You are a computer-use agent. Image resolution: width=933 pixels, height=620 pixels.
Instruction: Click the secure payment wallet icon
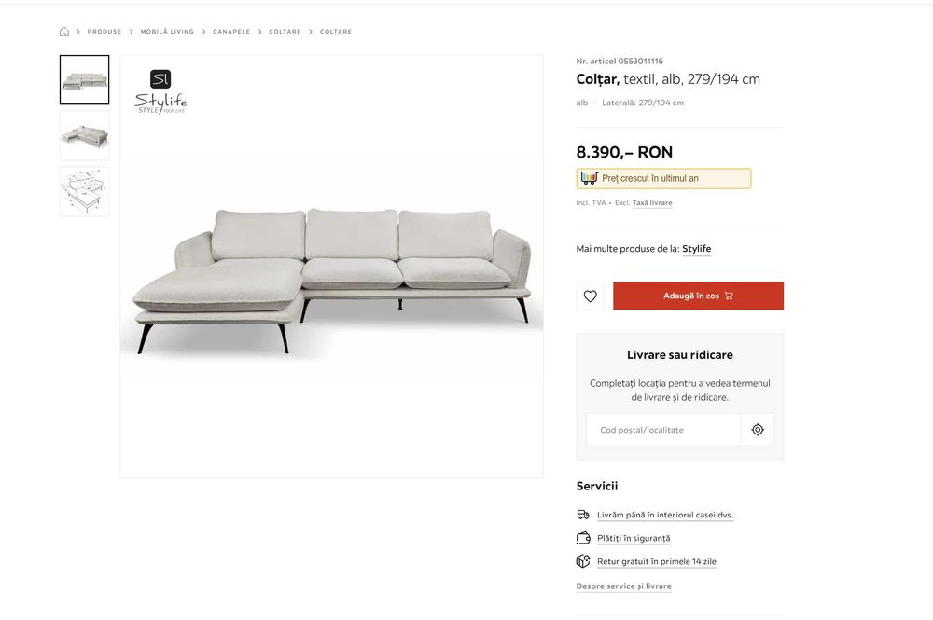(x=583, y=538)
